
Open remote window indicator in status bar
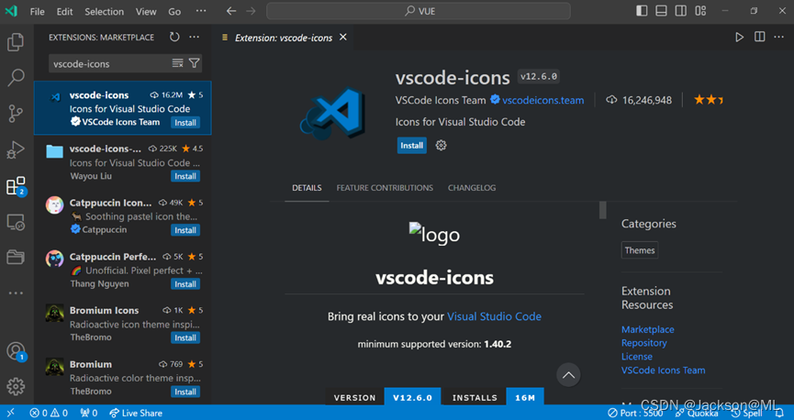point(11,413)
